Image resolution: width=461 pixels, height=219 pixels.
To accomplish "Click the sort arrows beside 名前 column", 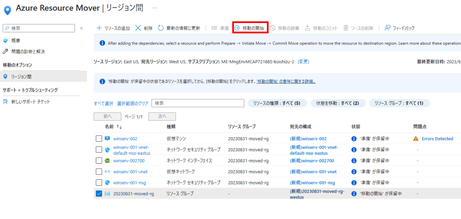I will click(119, 126).
